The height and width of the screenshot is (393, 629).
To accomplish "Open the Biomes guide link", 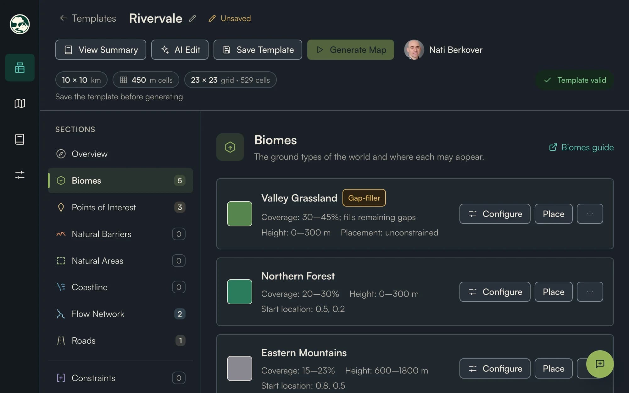I will pyautogui.click(x=581, y=147).
